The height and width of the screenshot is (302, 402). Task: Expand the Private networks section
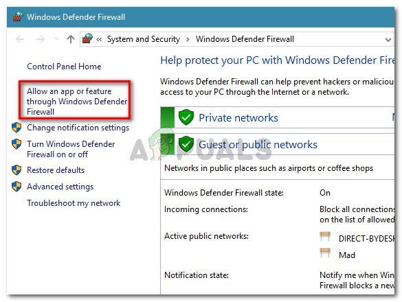point(278,117)
